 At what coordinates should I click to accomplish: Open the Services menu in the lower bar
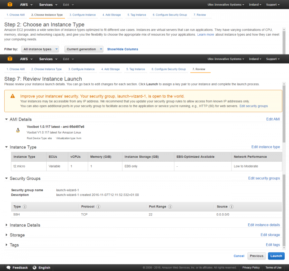point(48,59)
